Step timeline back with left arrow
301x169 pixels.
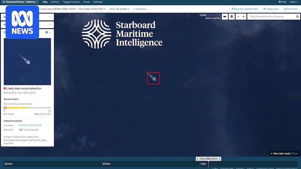[197, 159]
